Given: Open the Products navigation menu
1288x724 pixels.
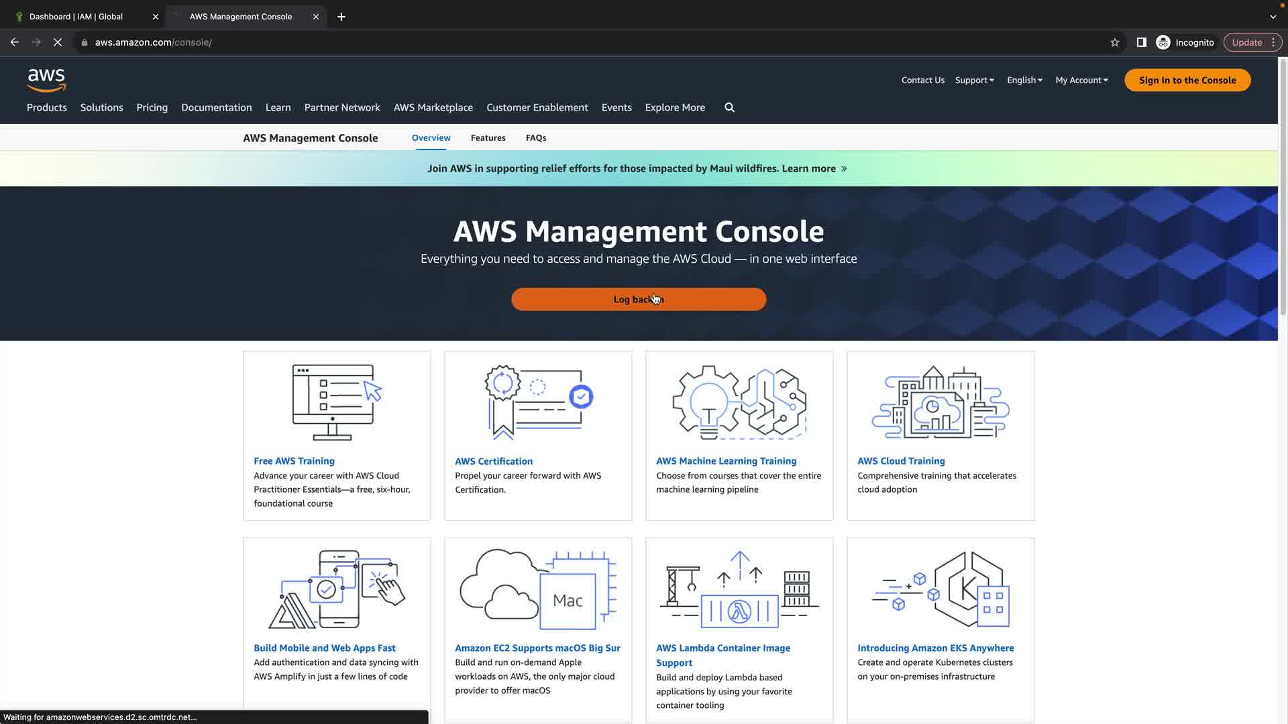Looking at the screenshot, I should tap(47, 107).
